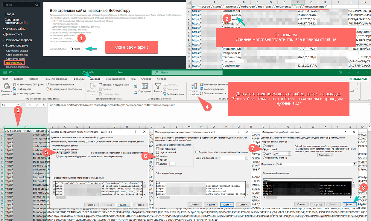Check the «точка с запятой» checkbox

click(158, 152)
